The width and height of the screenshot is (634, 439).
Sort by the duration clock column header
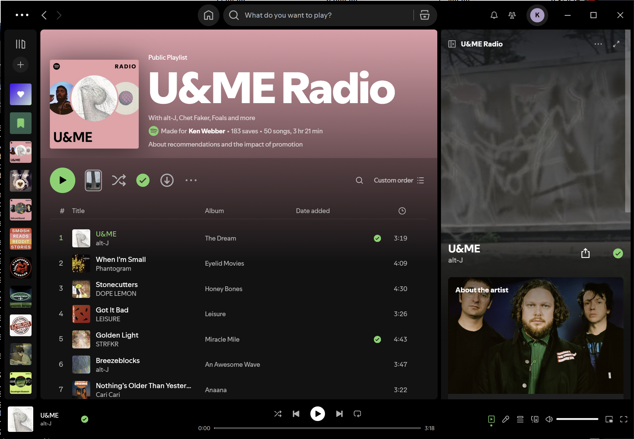(402, 211)
